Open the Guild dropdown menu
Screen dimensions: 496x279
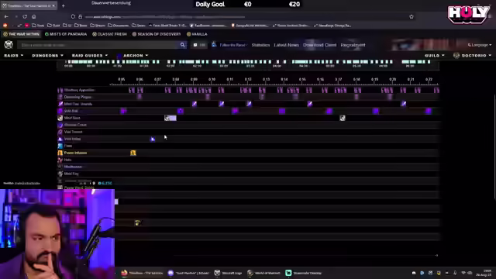(434, 55)
